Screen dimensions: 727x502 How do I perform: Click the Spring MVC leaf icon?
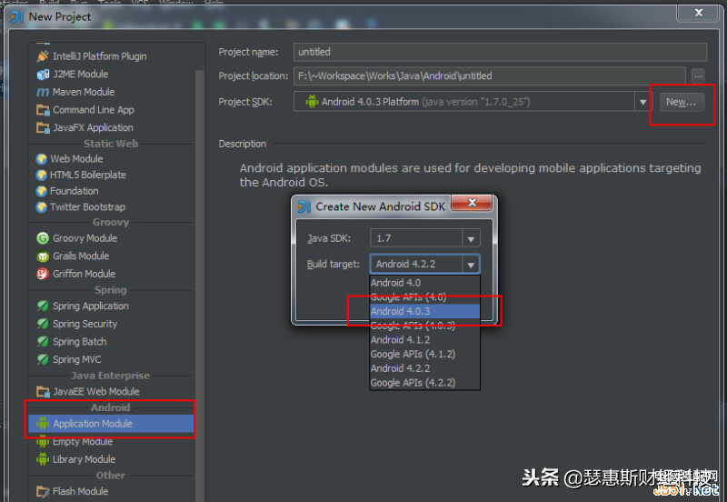43,359
